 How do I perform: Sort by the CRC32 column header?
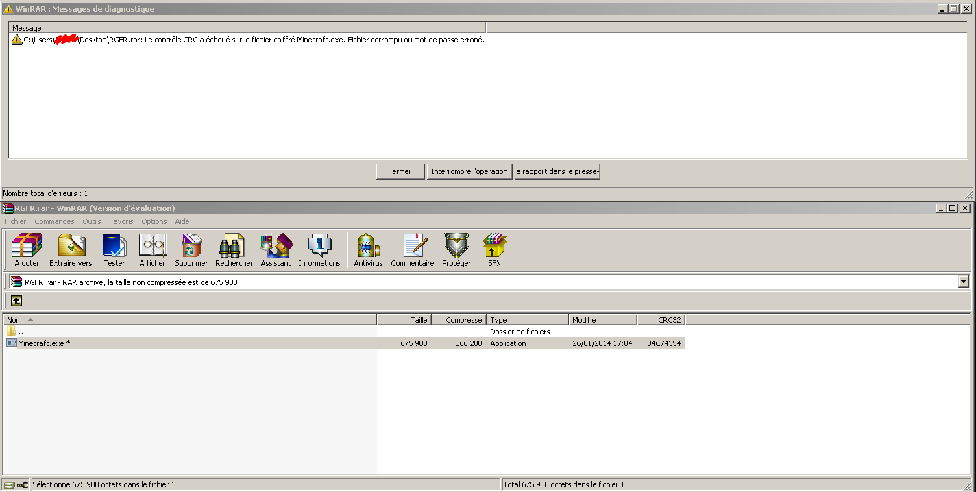(x=661, y=320)
